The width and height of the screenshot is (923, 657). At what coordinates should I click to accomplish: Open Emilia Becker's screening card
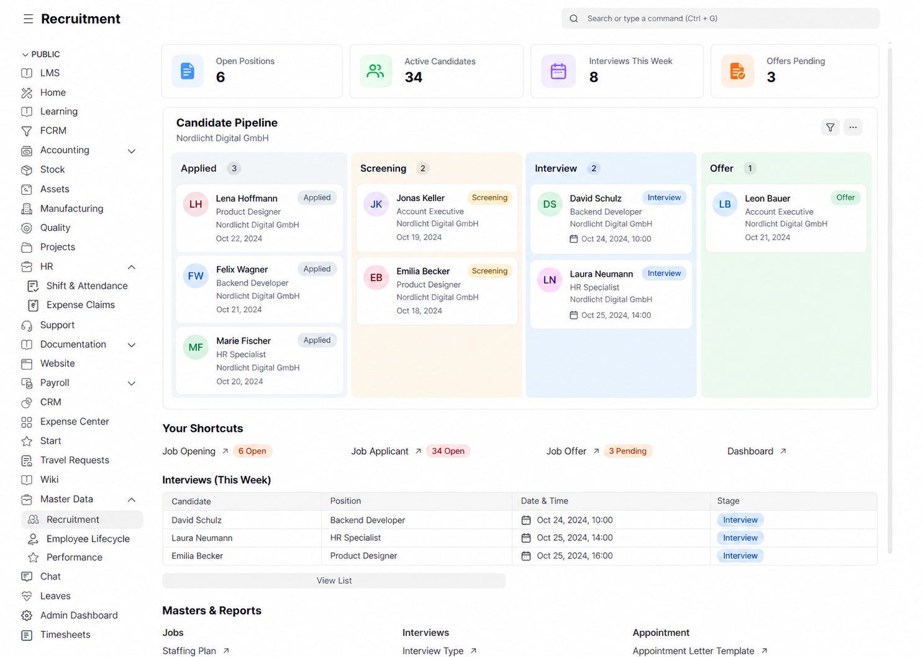[x=437, y=291]
